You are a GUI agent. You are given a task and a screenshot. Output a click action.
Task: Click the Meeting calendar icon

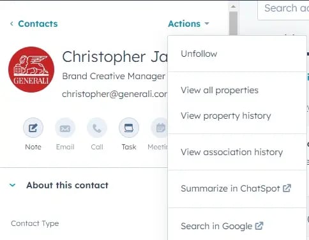[159, 128]
